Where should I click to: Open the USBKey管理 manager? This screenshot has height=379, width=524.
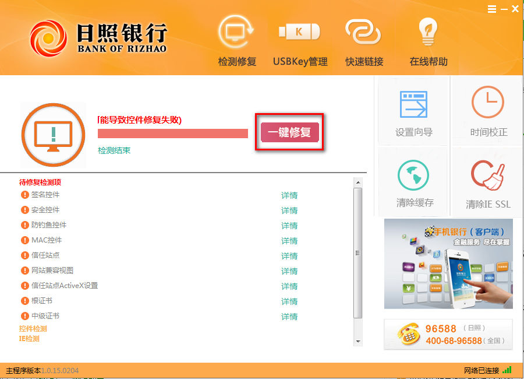click(x=299, y=35)
